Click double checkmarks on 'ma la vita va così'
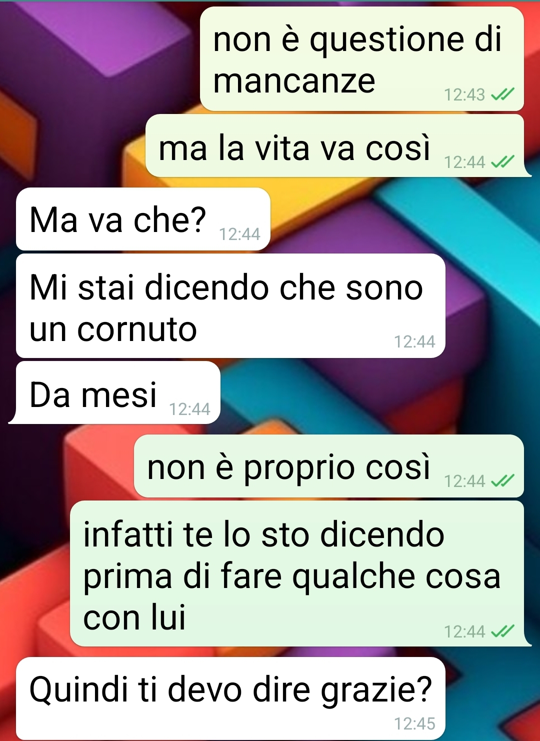 point(502,161)
